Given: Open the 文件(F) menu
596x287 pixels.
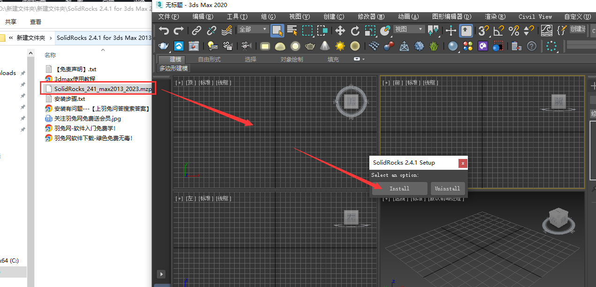Looking at the screenshot, I should pyautogui.click(x=169, y=16).
